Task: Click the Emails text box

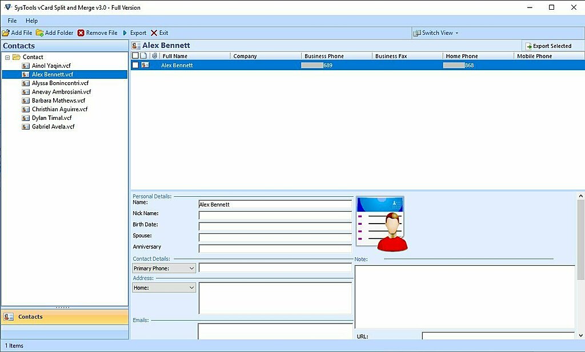Action: (275, 331)
